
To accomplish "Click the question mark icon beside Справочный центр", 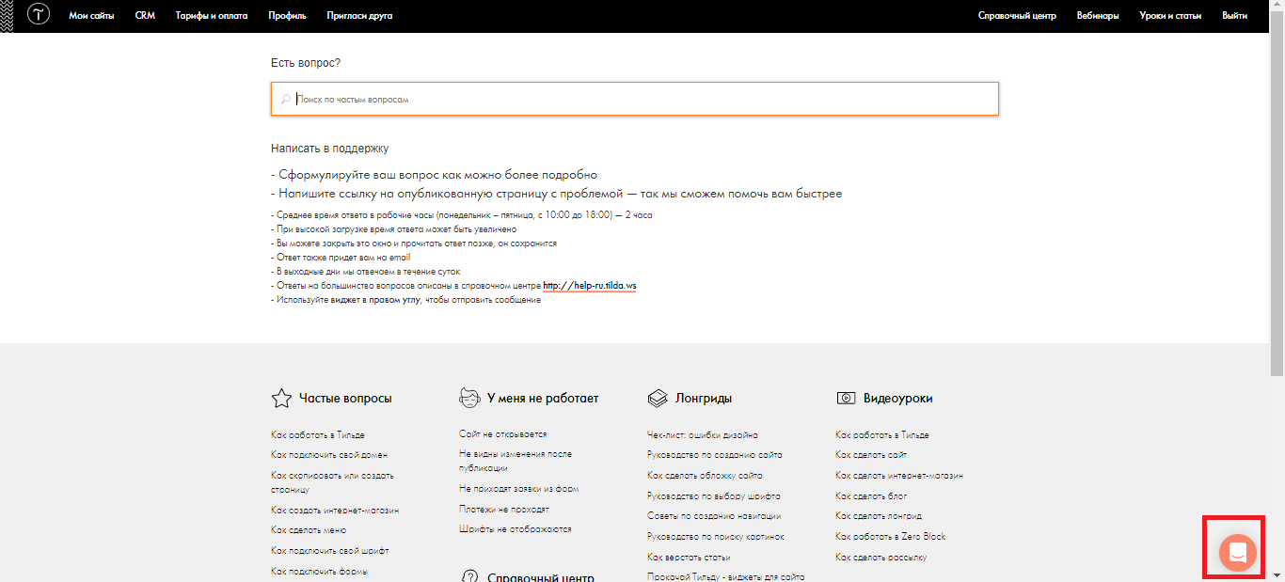I will point(469,577).
